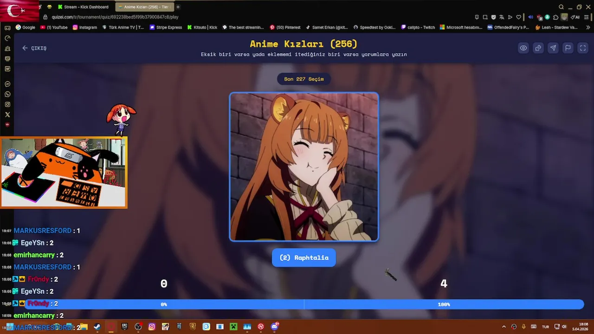
Task: Click the ÇIKIŞ back link
Action: click(34, 48)
